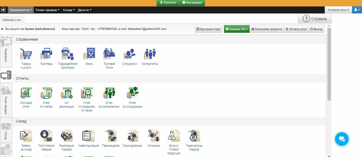The width and height of the screenshot is (362, 157).
Task: Open the Основное меню dropdown
Action: tap(338, 10)
